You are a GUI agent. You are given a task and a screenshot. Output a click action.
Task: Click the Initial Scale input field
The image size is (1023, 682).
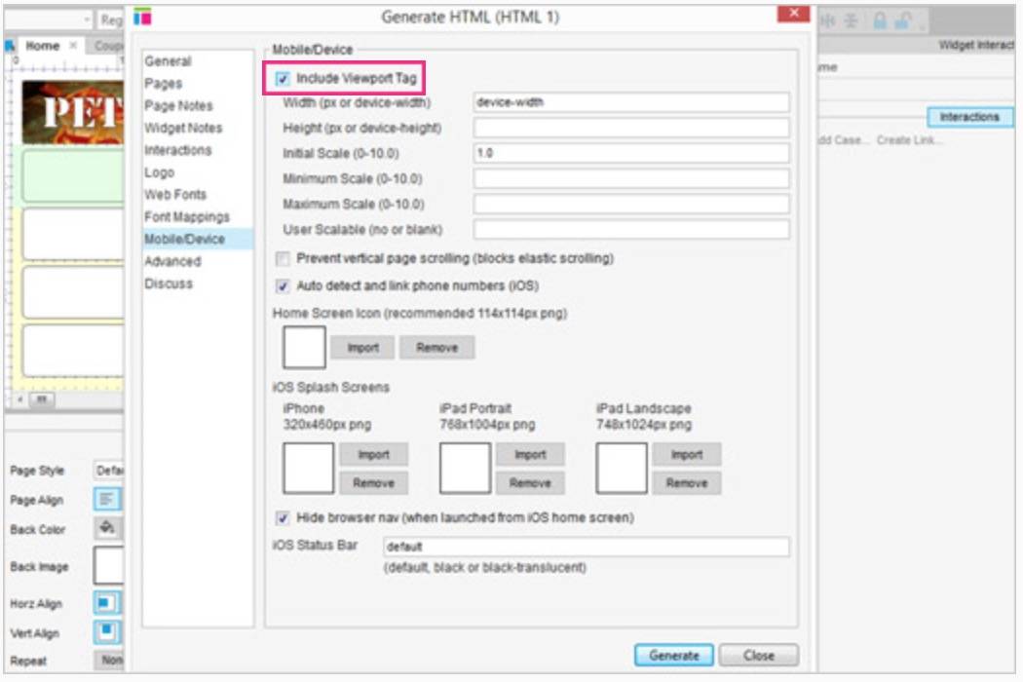click(x=630, y=154)
